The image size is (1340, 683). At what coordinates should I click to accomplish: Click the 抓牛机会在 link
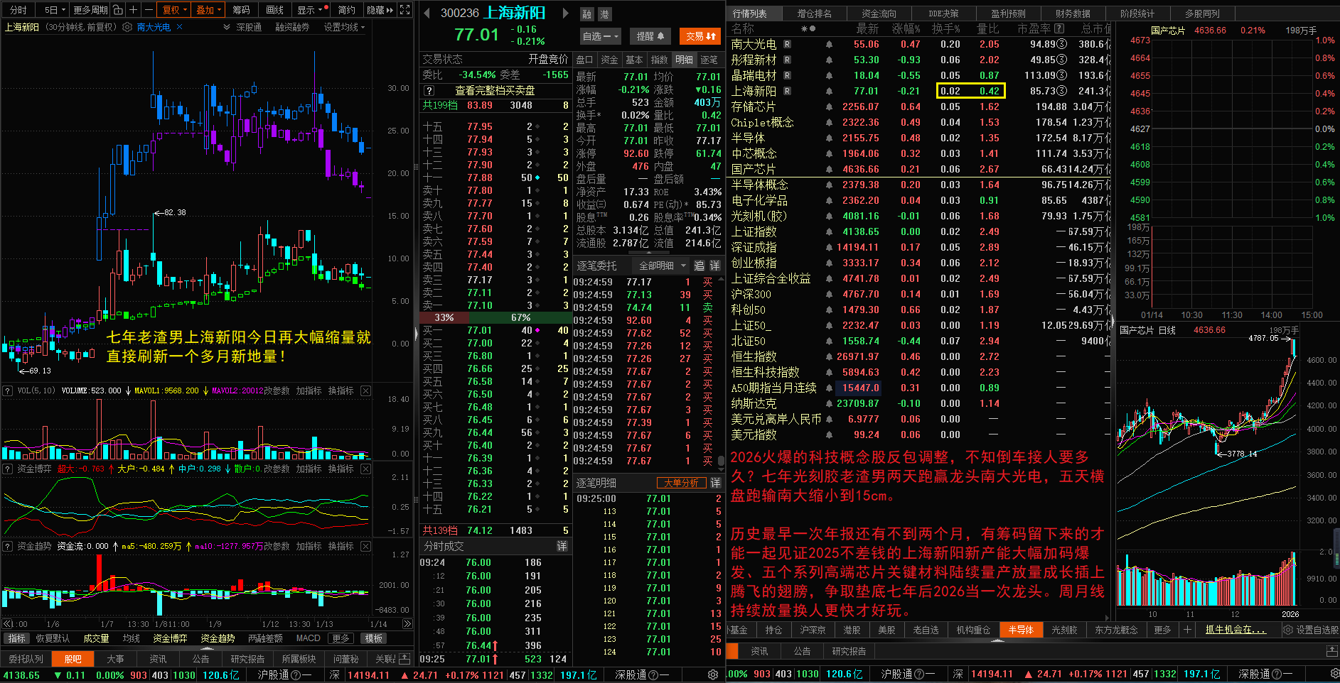(1236, 630)
